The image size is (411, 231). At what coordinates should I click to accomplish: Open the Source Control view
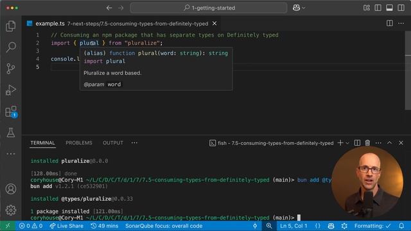click(x=11, y=69)
